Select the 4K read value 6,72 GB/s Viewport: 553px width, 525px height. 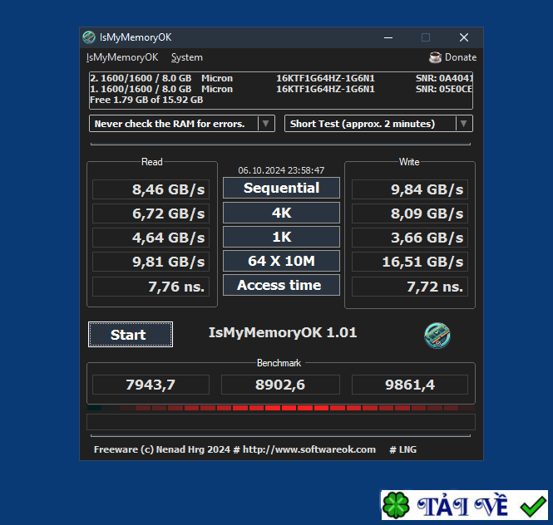(x=151, y=213)
